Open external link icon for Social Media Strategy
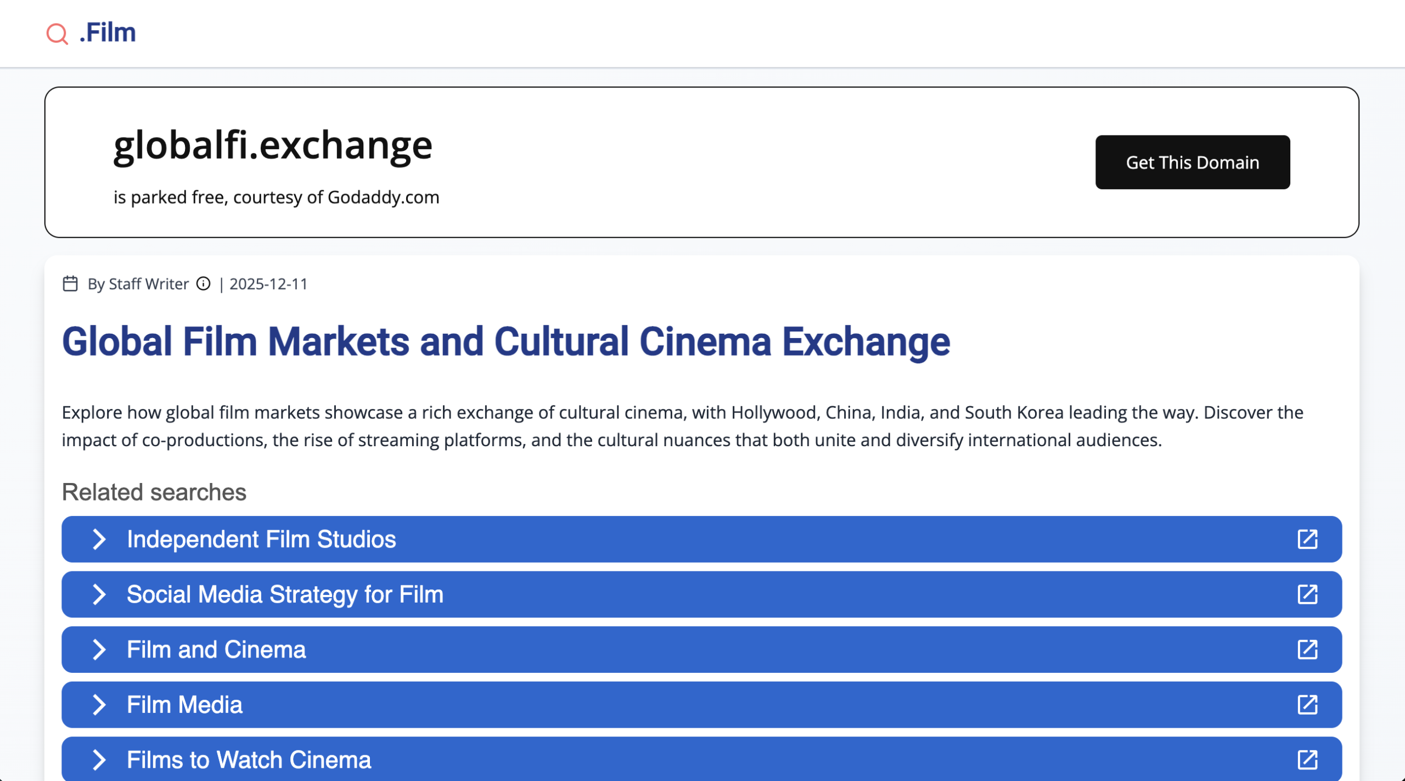 click(x=1308, y=594)
